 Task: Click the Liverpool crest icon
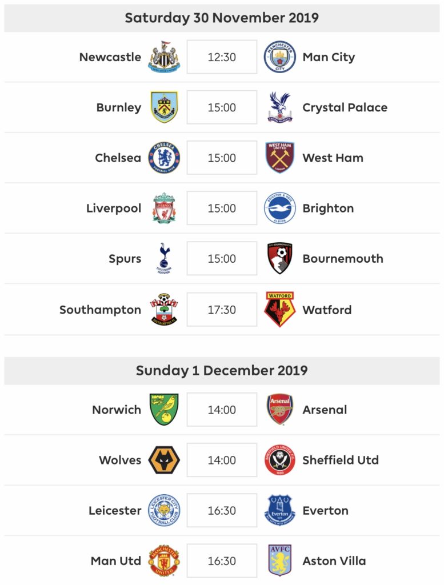[164, 208]
